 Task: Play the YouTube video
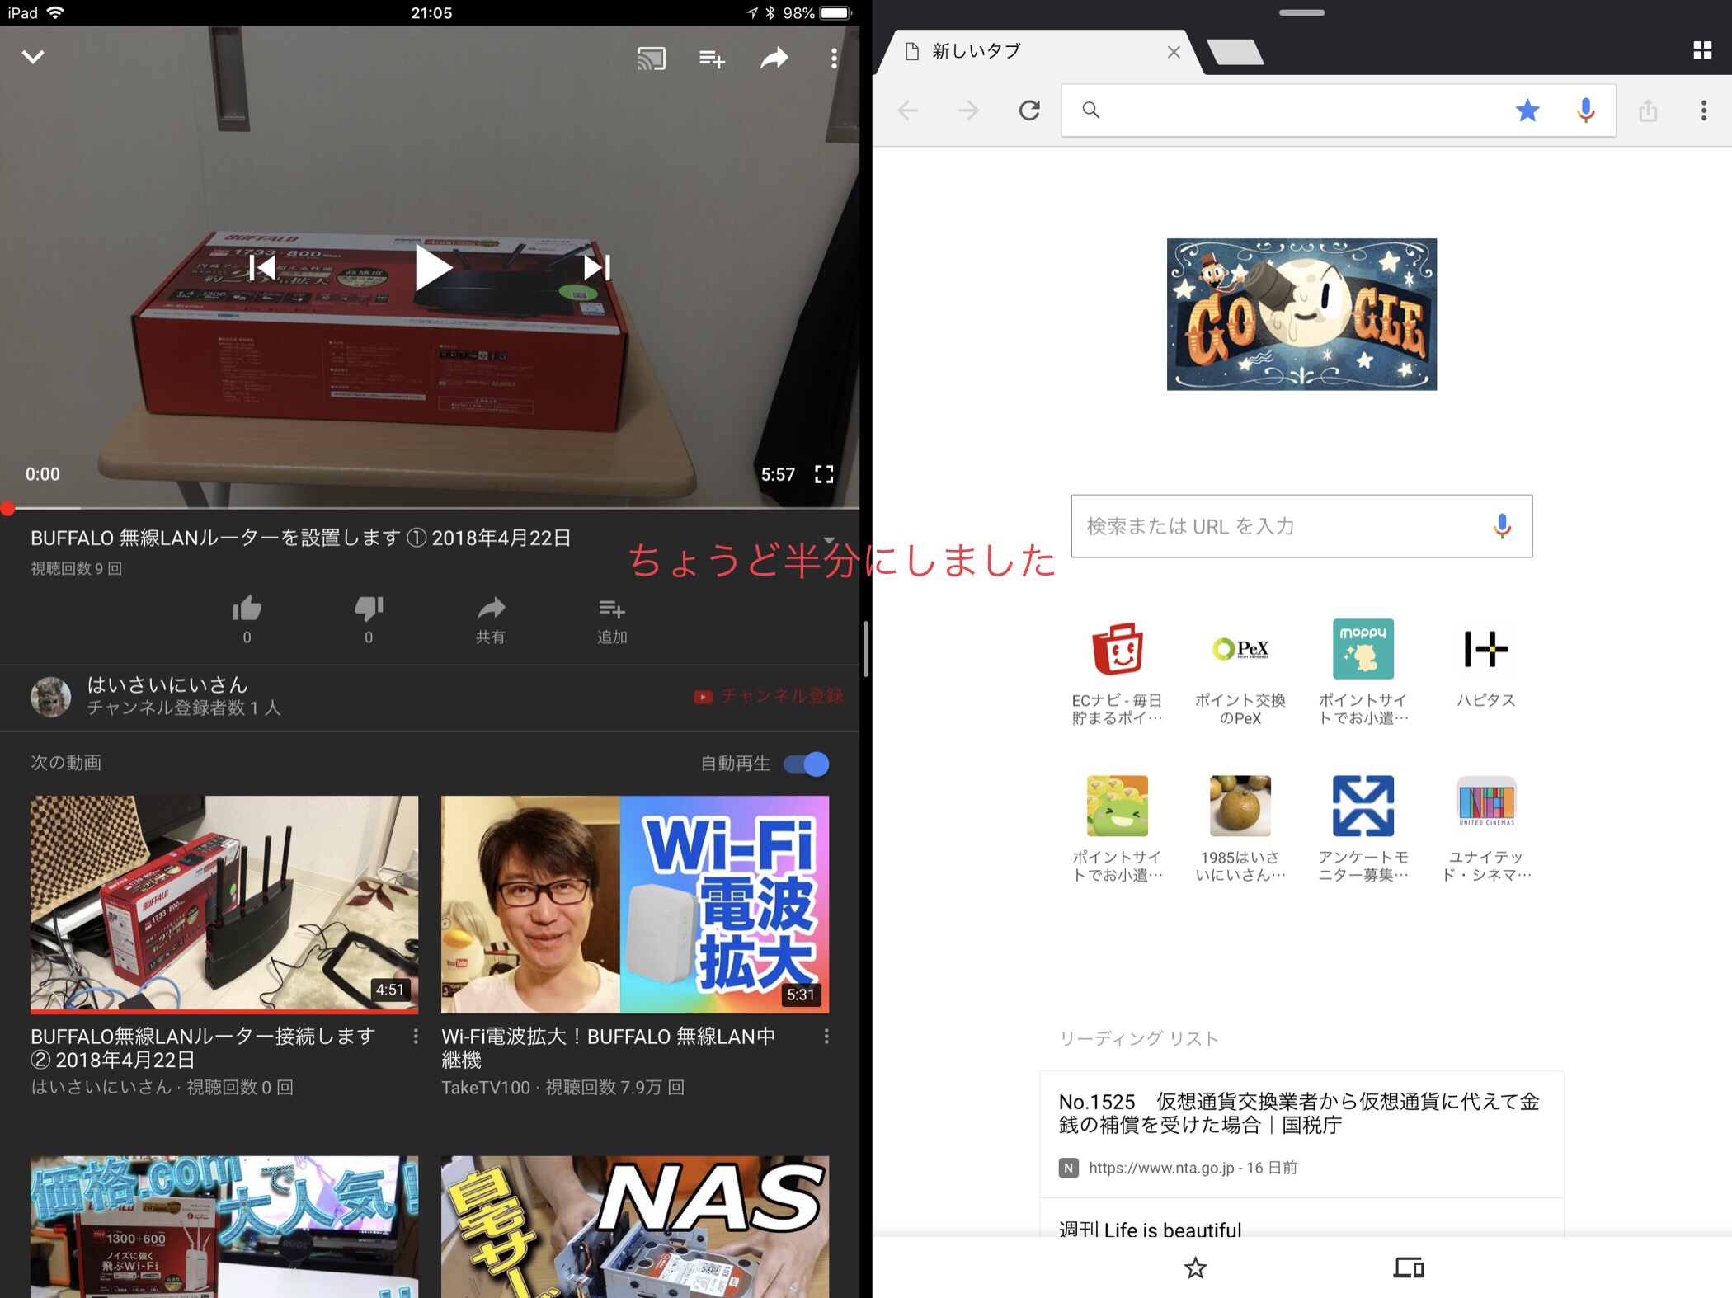432,268
